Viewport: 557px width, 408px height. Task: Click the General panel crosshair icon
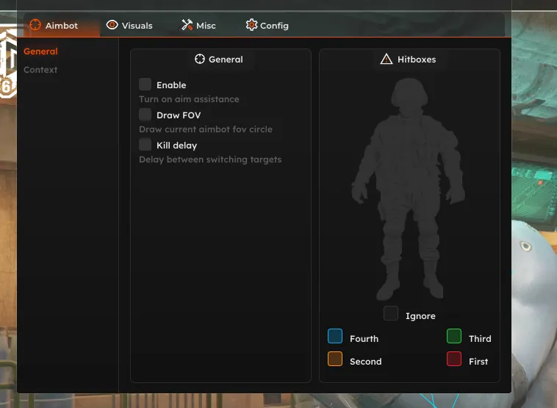click(200, 59)
